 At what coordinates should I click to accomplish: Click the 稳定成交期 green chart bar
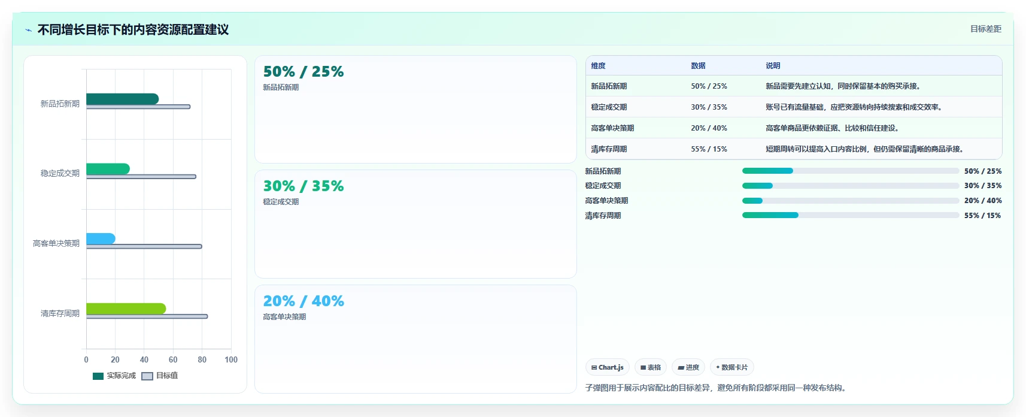[x=108, y=169]
